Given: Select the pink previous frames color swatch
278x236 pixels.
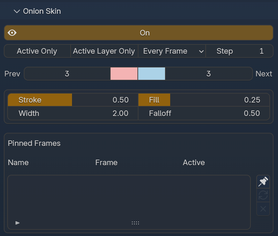Looking at the screenshot, I should (x=124, y=73).
